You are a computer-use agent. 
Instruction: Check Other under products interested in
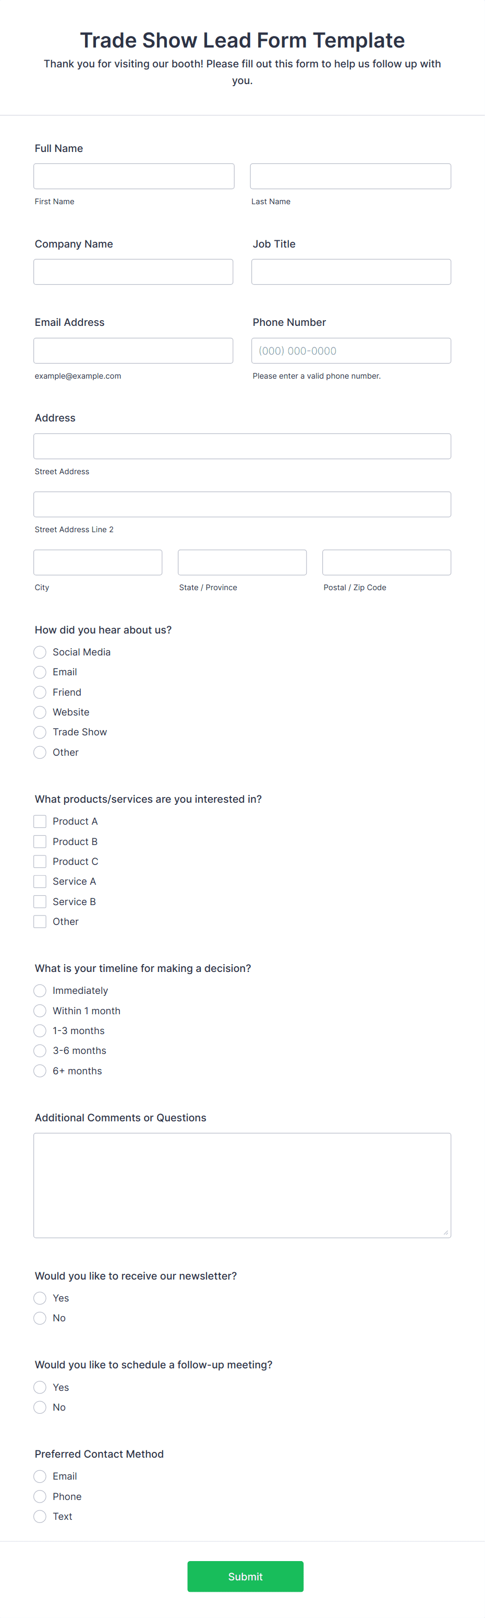(40, 921)
